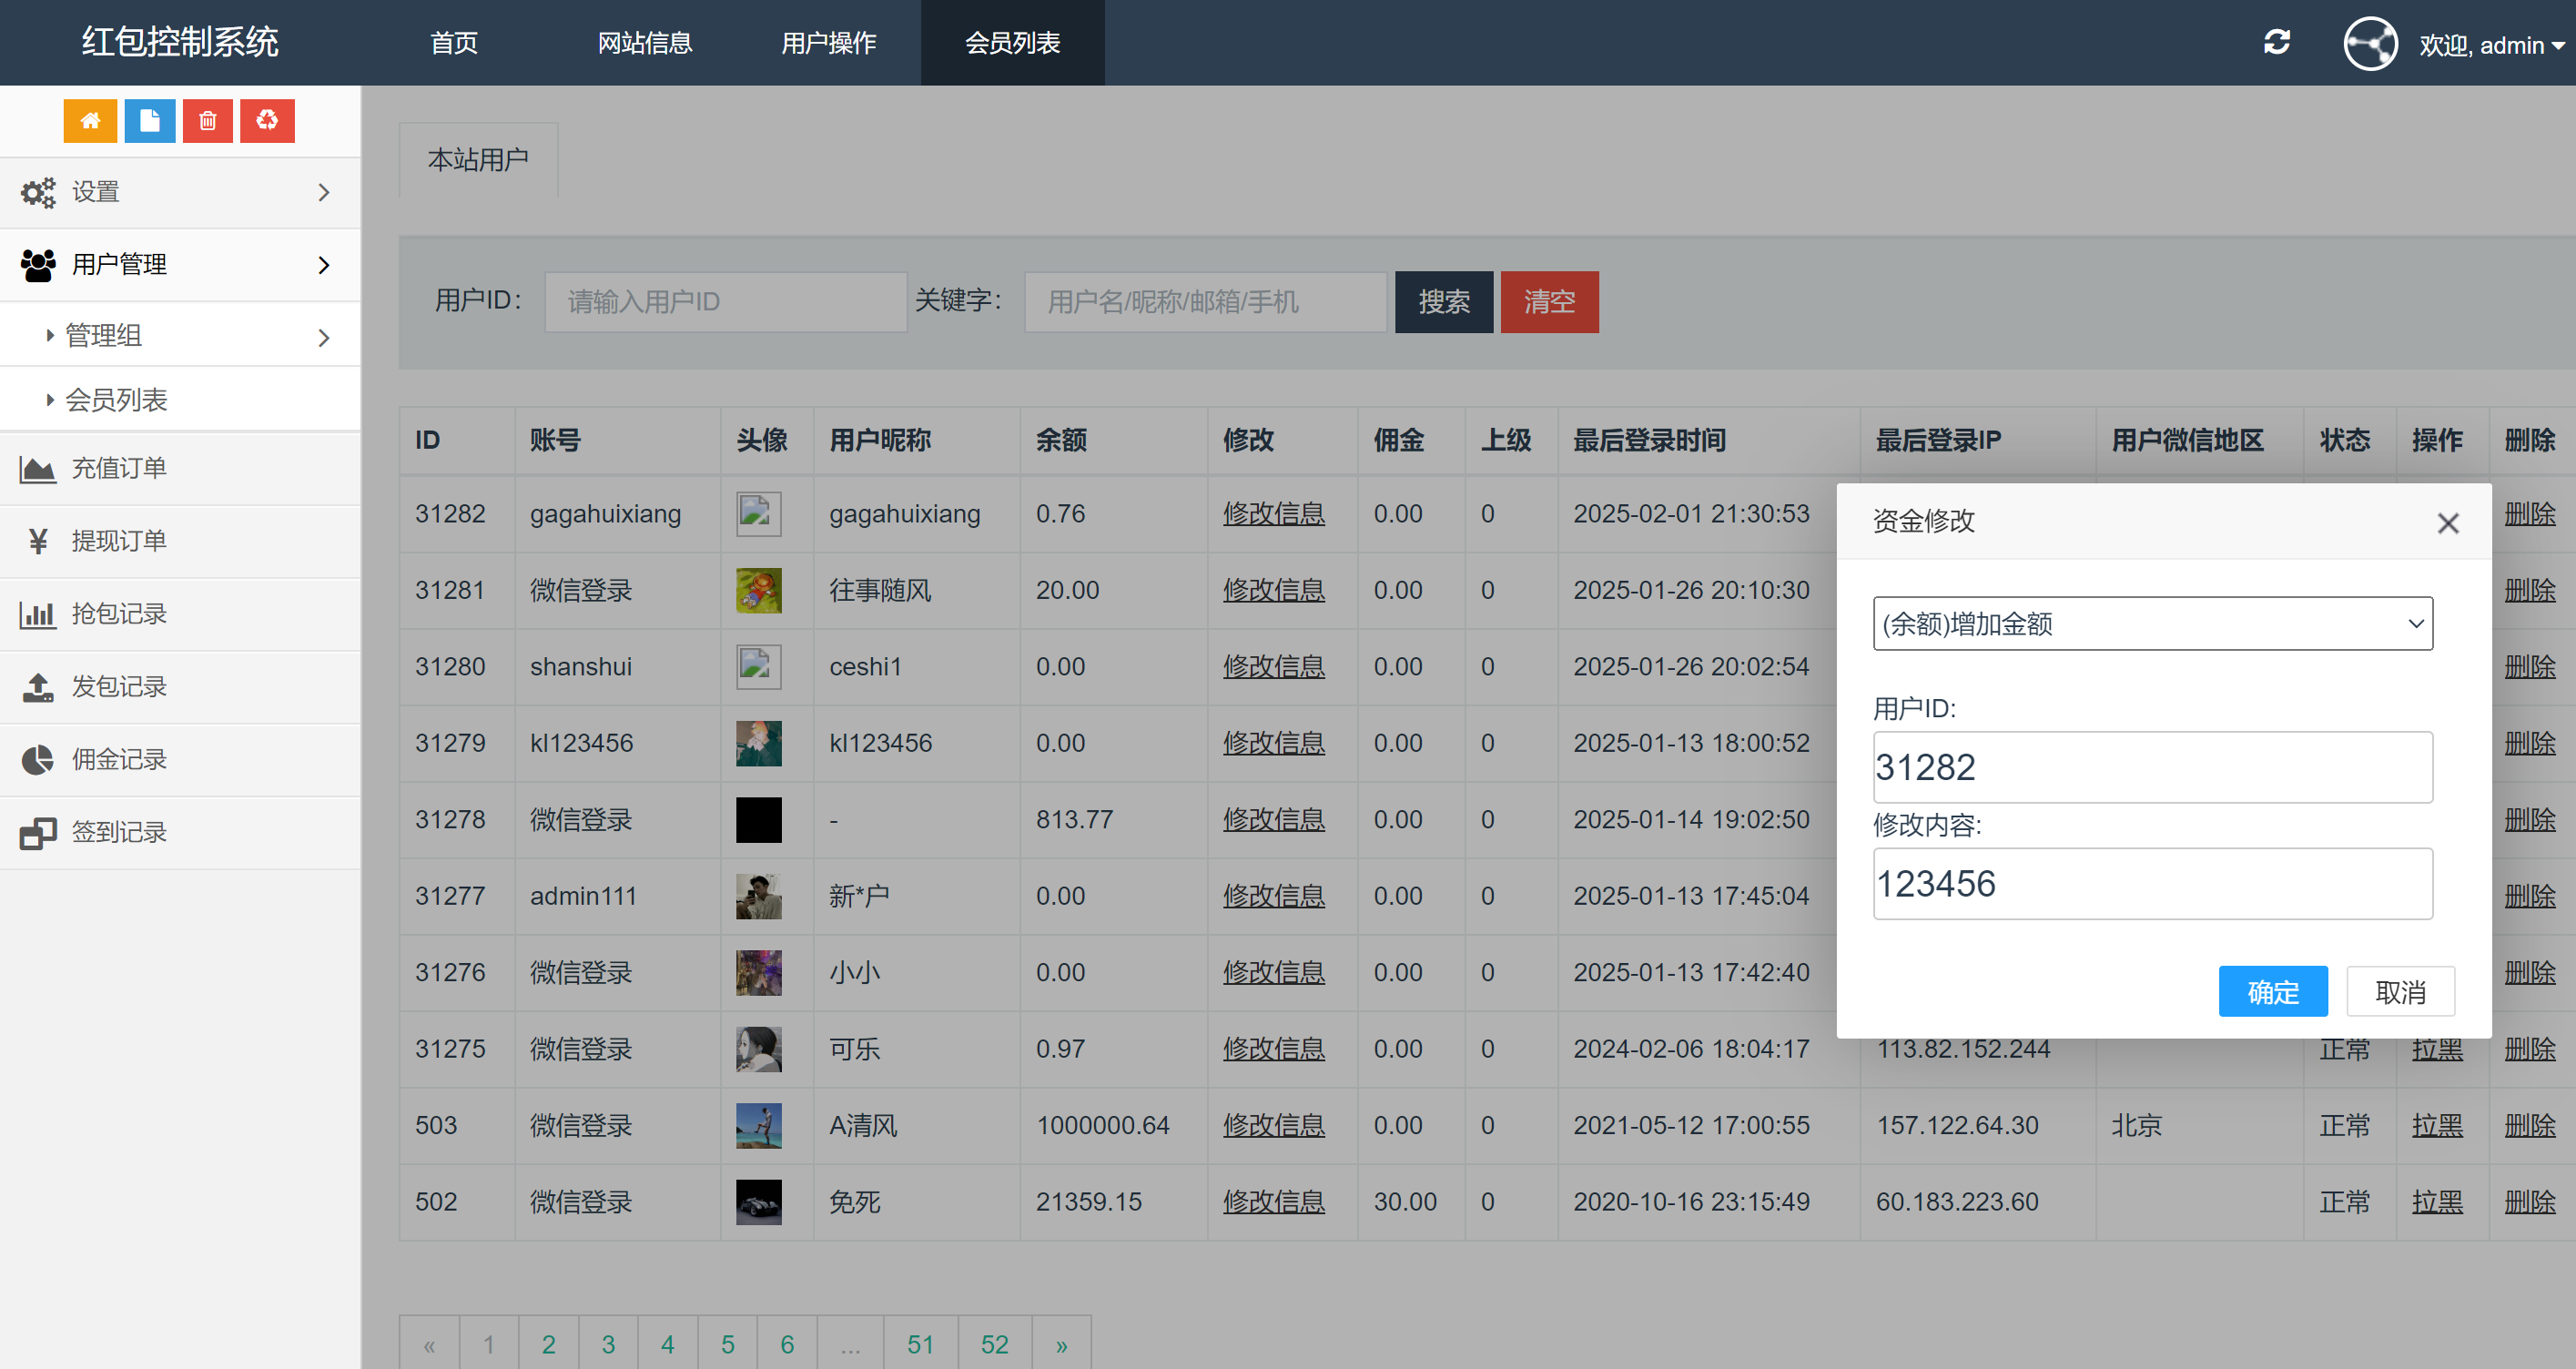Select the 抢包记录 bar chart icon
The height and width of the screenshot is (1369, 2576).
(37, 613)
